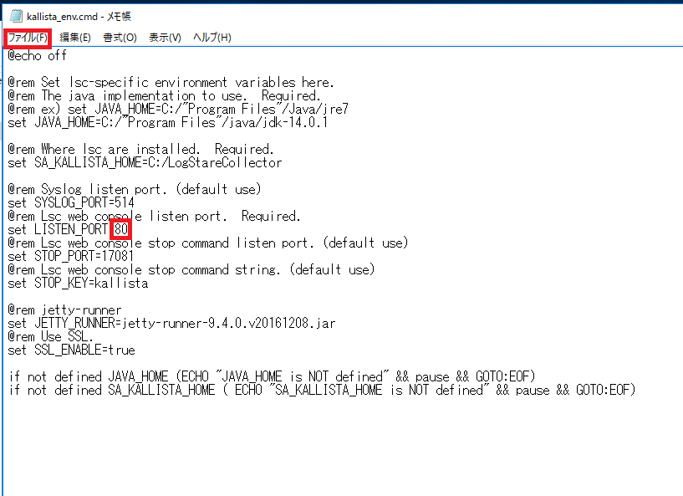This screenshot has height=496, width=683.
Task: Click the value 80 after LISTEN_PORT
Action: (x=121, y=229)
